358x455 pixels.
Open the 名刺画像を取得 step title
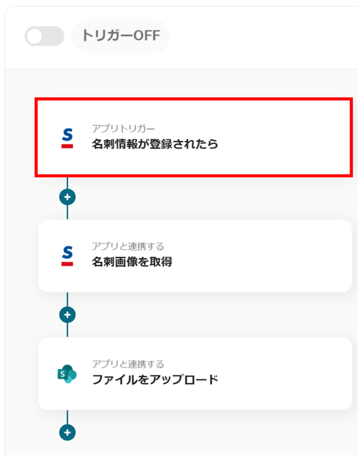pyautogui.click(x=132, y=262)
